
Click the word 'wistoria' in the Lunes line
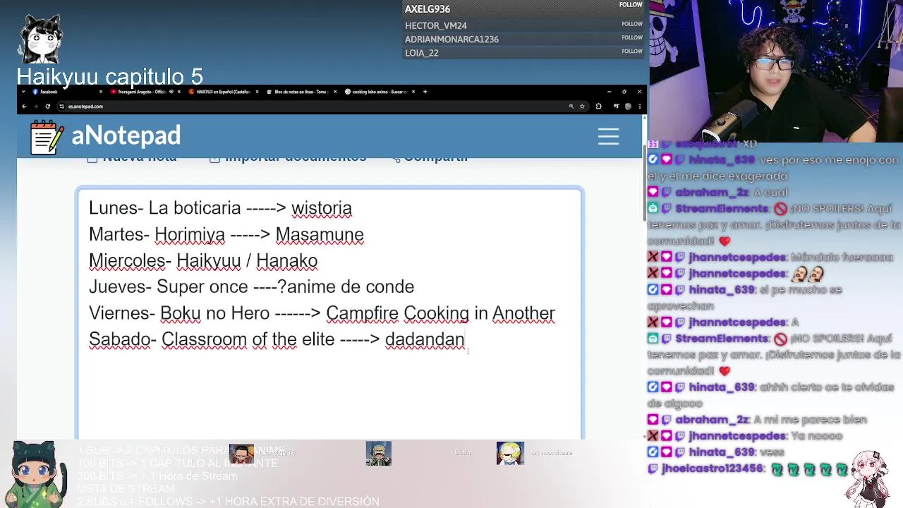click(x=322, y=208)
